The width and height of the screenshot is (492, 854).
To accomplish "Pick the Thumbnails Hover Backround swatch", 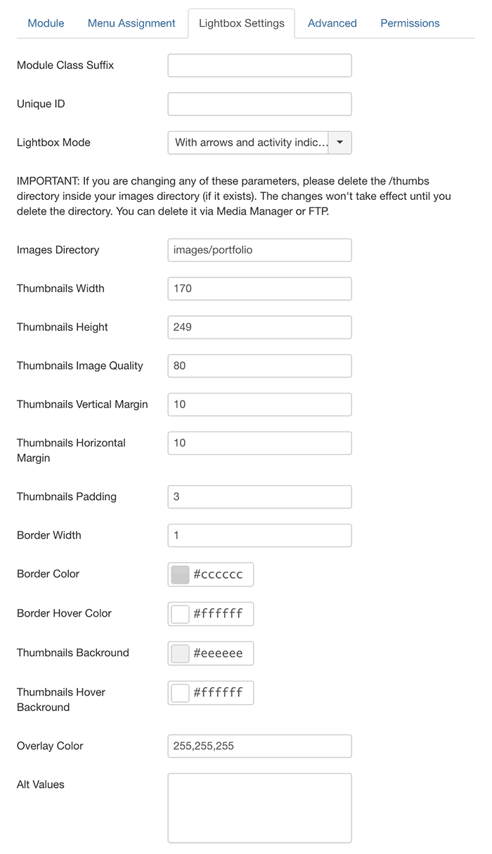I will click(181, 693).
